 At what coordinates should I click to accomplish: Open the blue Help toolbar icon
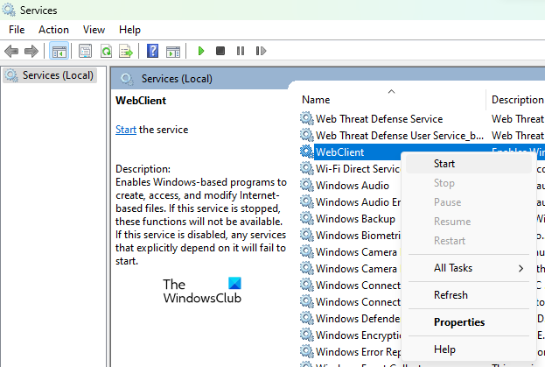click(x=152, y=51)
